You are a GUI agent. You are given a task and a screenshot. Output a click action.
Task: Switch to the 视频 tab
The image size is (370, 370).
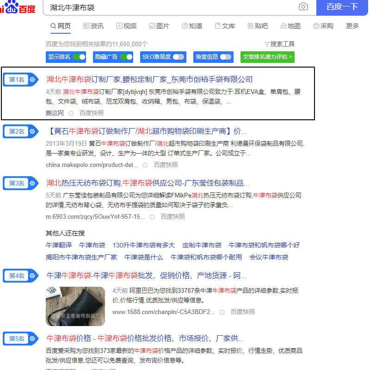click(126, 26)
